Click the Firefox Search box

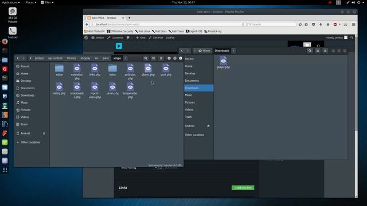[x=272, y=24]
